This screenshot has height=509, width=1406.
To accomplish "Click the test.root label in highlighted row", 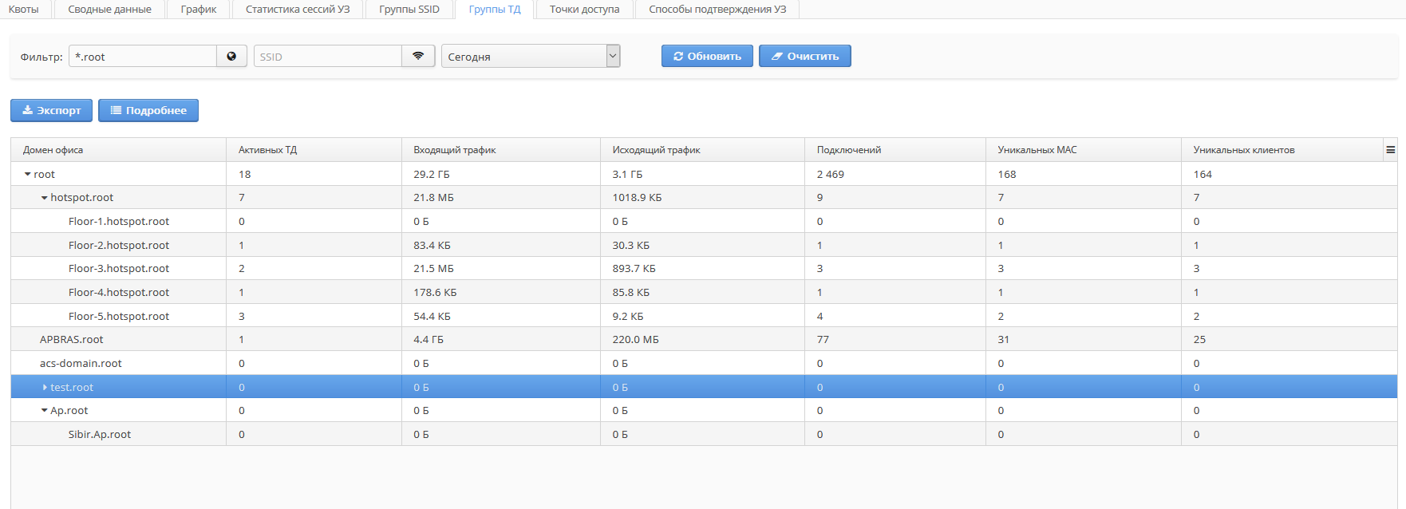I will (x=72, y=387).
